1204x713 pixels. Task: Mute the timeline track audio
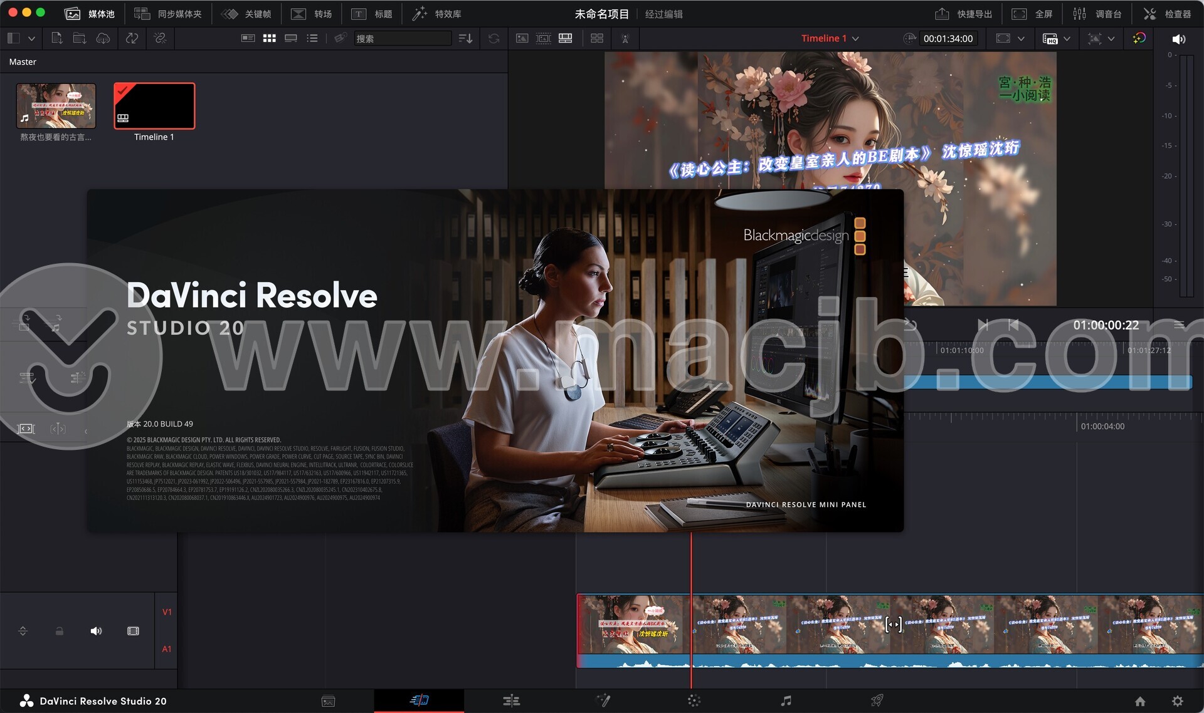pos(96,631)
